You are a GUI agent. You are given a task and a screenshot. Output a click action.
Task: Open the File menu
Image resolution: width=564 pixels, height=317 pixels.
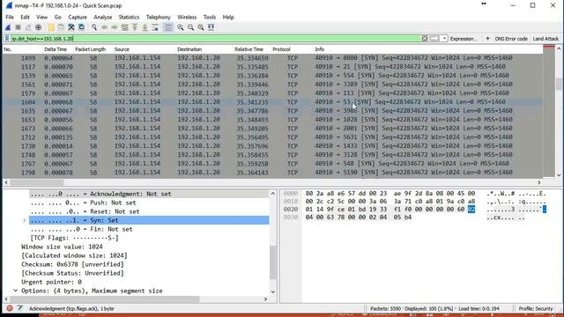point(10,17)
